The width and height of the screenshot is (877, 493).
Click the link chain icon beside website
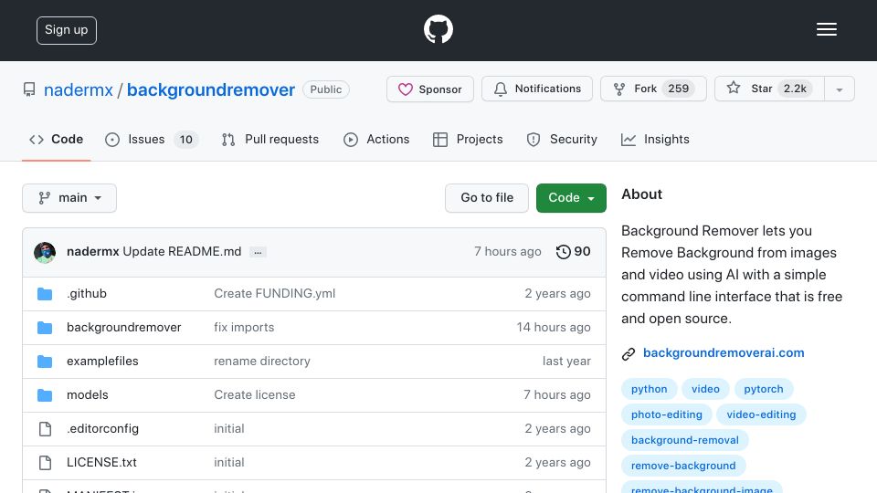629,354
